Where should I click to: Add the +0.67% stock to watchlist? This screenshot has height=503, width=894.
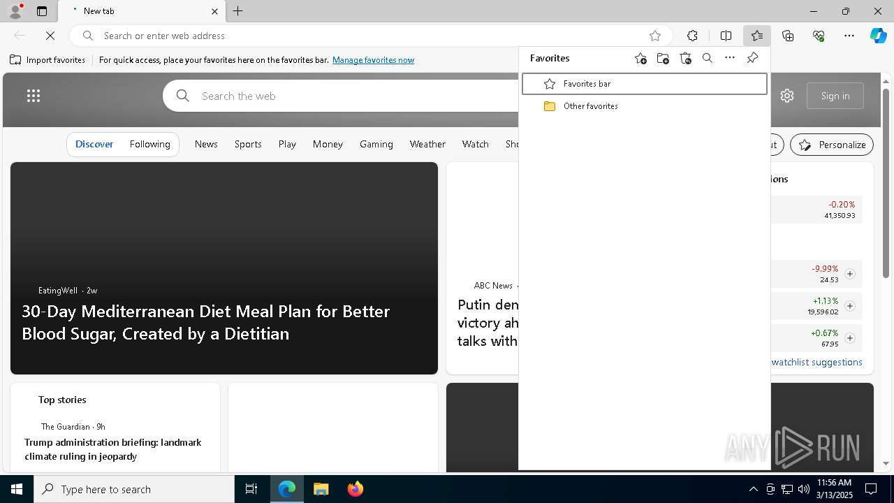tap(850, 338)
